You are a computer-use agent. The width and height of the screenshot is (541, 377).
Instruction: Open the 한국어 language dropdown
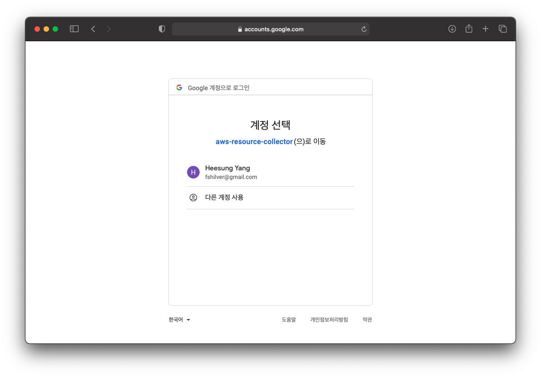pos(179,320)
